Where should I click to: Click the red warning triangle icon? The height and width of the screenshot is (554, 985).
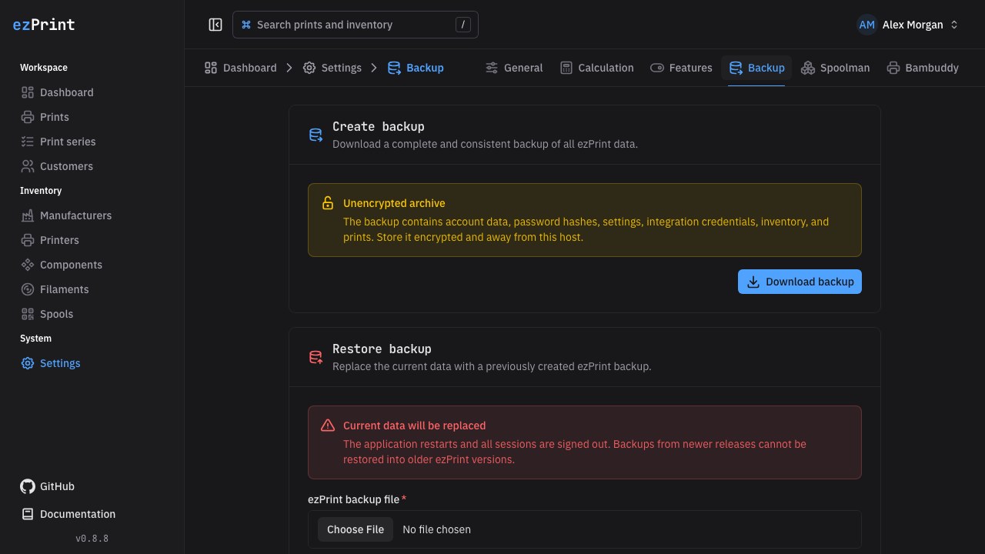point(328,426)
